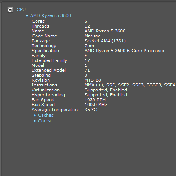Select the 100.0 MHz value

pyautogui.click(x=96, y=105)
